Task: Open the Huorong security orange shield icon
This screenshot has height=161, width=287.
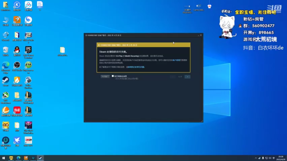Action: [x=17, y=82]
